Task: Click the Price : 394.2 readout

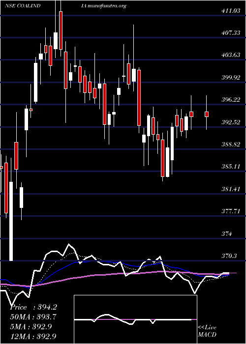Action: (33, 307)
